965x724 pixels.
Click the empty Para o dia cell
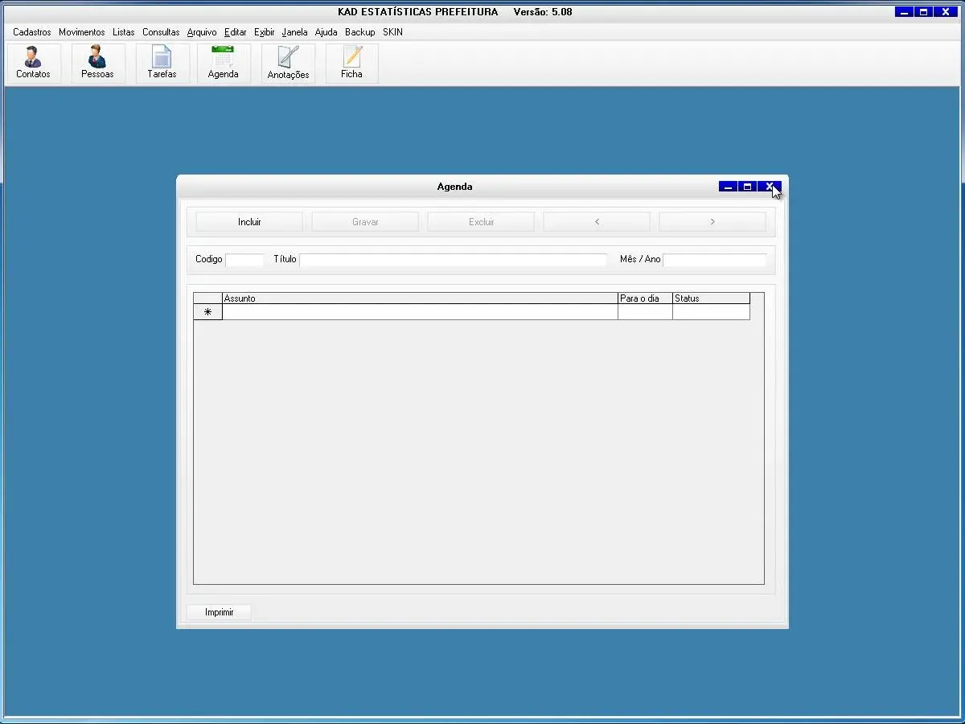coord(645,312)
